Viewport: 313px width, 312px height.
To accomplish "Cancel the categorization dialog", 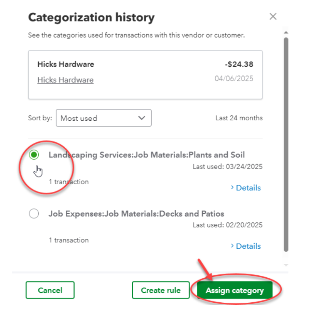I will point(50,290).
